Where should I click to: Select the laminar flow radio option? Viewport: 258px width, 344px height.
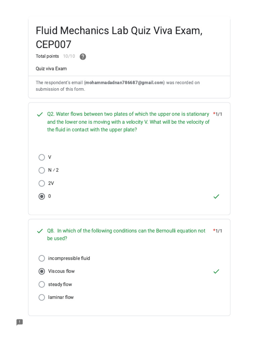pos(42,297)
